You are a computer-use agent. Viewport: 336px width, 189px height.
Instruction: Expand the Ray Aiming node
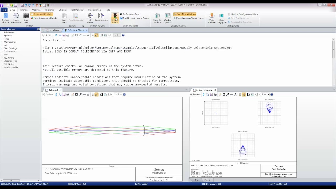pos(2,58)
